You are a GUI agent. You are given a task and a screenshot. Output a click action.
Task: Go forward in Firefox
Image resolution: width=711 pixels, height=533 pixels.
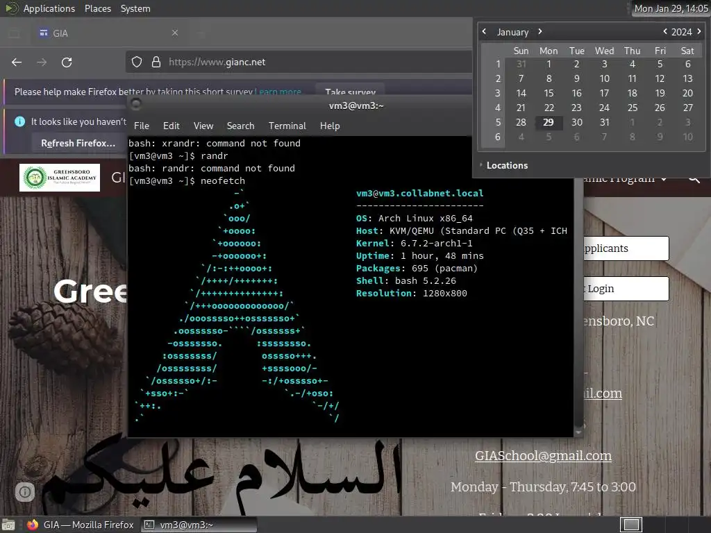coord(42,62)
